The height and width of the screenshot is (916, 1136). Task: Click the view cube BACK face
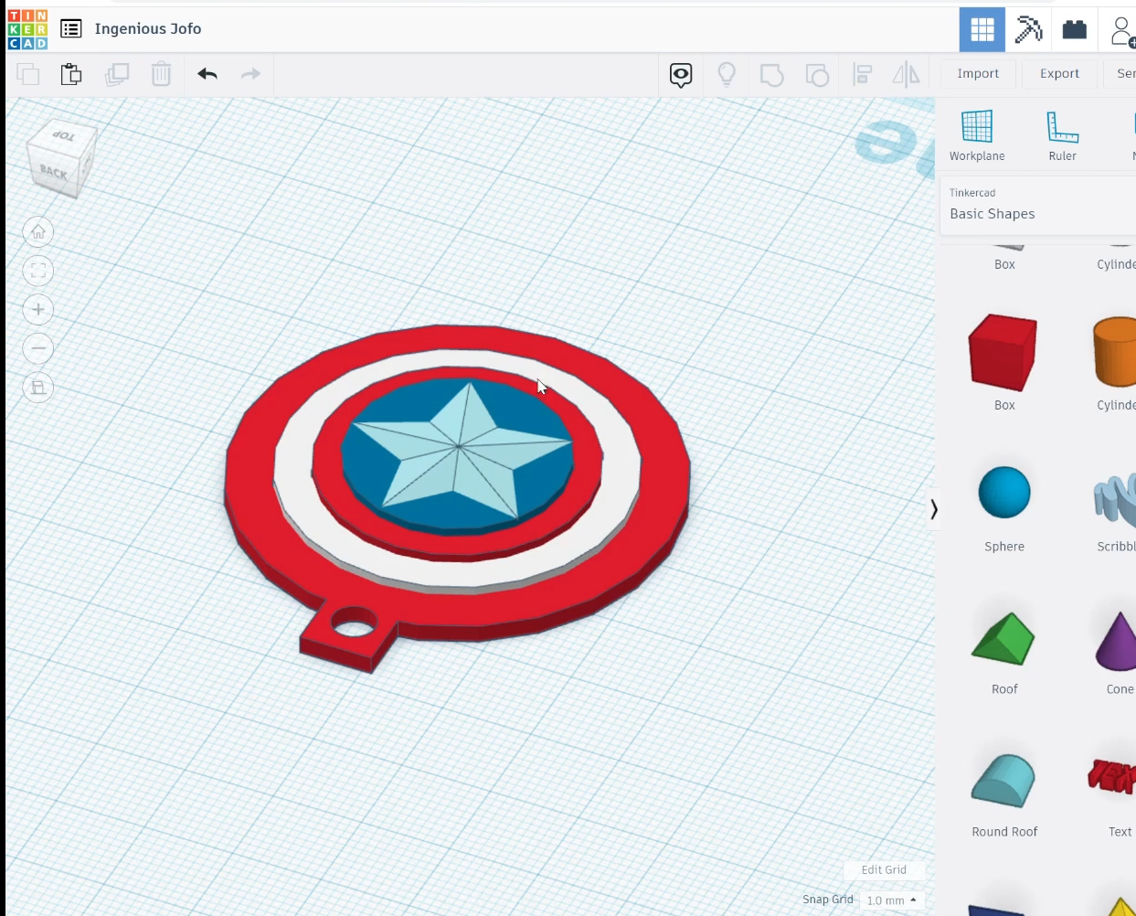pos(53,172)
